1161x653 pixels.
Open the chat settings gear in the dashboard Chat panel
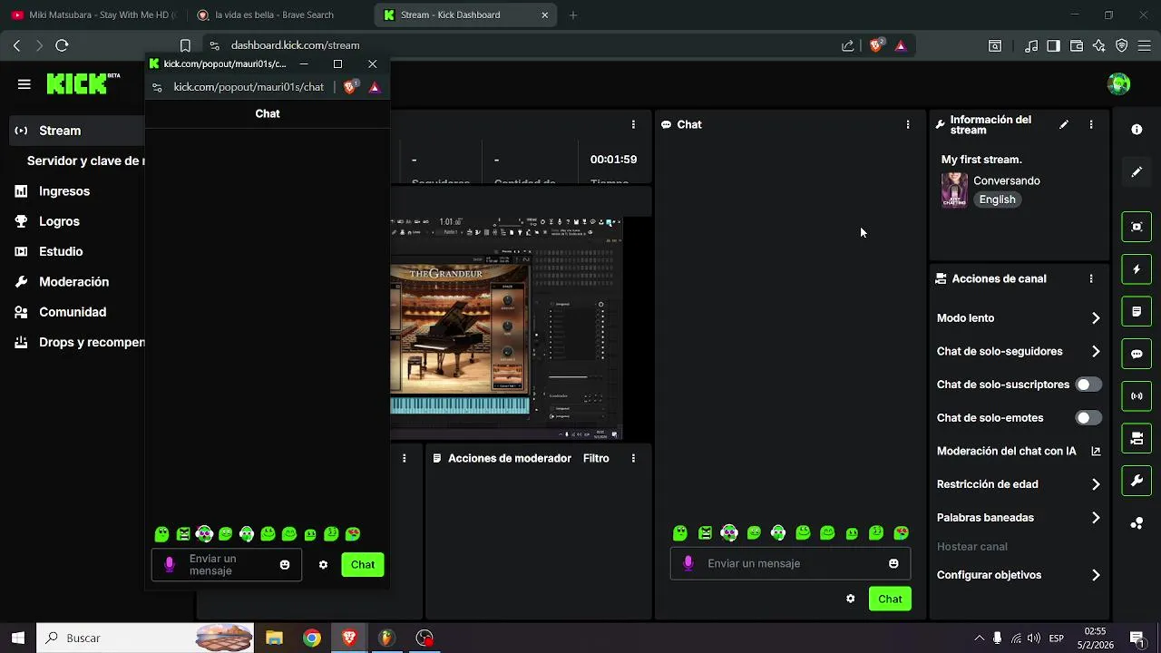pyautogui.click(x=850, y=599)
